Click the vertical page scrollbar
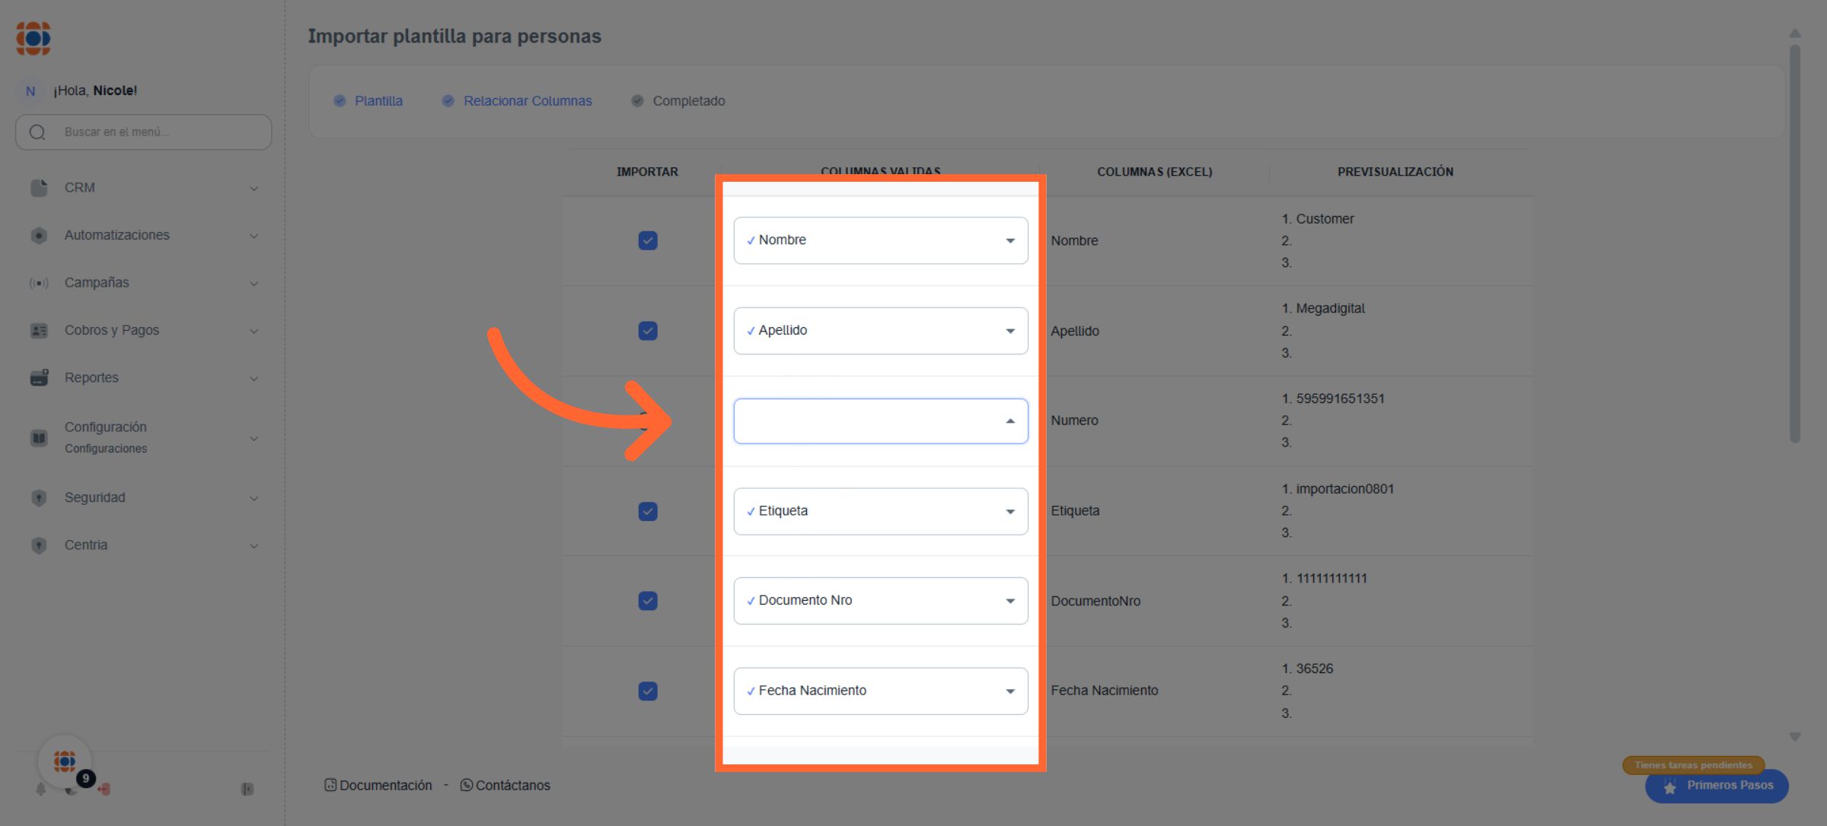Viewport: 1827px width, 826px height. point(1795,243)
